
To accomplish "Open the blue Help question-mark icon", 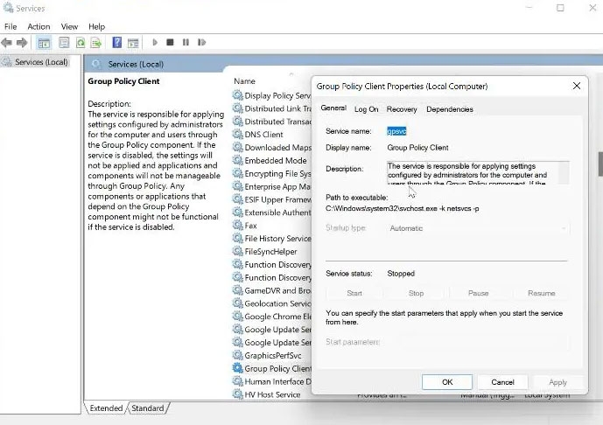I will tap(117, 42).
